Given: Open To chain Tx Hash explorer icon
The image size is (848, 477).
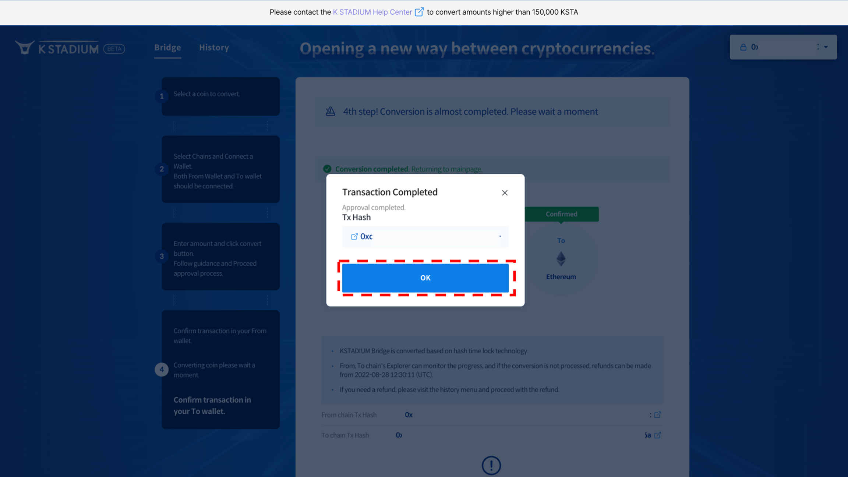Looking at the screenshot, I should click(657, 435).
